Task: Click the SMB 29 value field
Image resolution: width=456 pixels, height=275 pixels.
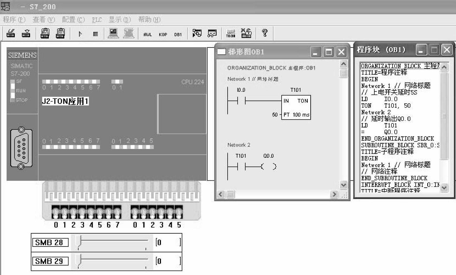Action: tap(168, 261)
